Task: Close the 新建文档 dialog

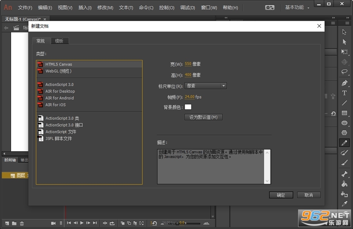Action: pyautogui.click(x=319, y=26)
